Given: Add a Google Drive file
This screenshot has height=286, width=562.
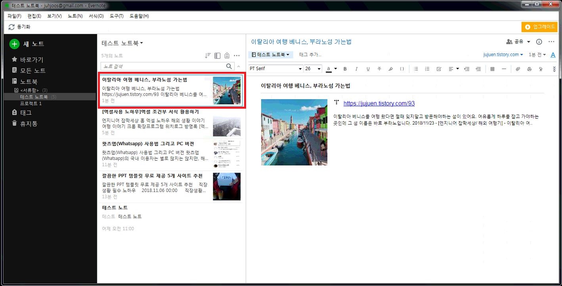Looking at the screenshot, I should pyautogui.click(x=529, y=69).
